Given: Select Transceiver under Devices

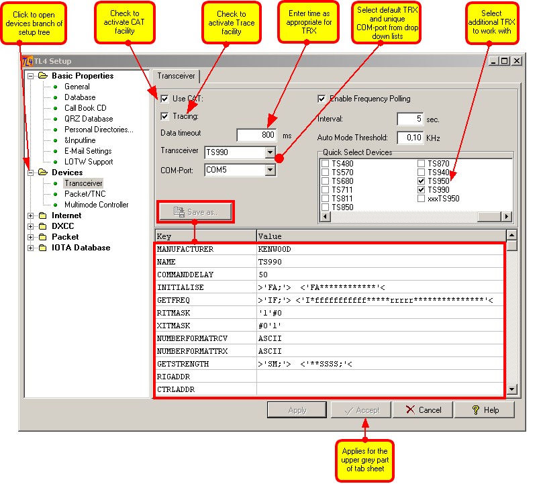Looking at the screenshot, I should [83, 183].
